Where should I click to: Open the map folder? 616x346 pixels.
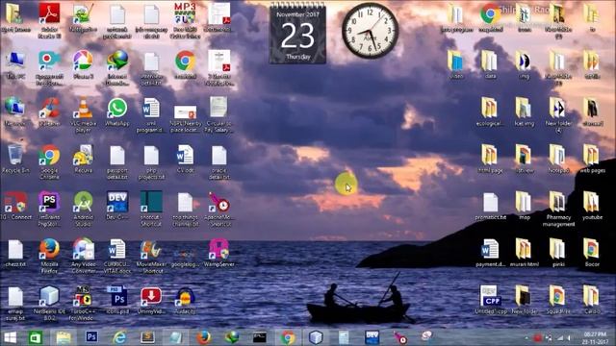click(x=524, y=206)
